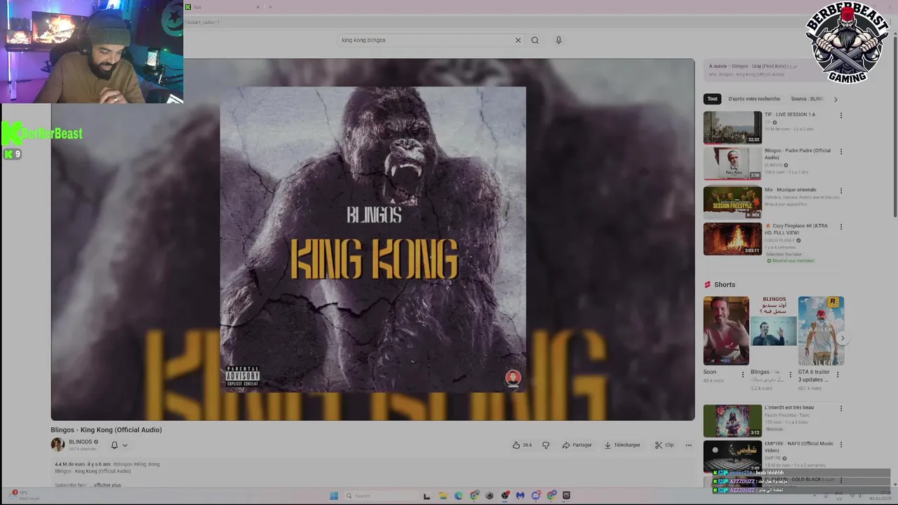This screenshot has width=898, height=505.
Task: Open Microsoft Edge from the taskbar
Action: pos(458,496)
